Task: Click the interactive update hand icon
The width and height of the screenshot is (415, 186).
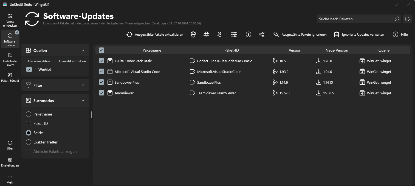Action: (x=219, y=35)
